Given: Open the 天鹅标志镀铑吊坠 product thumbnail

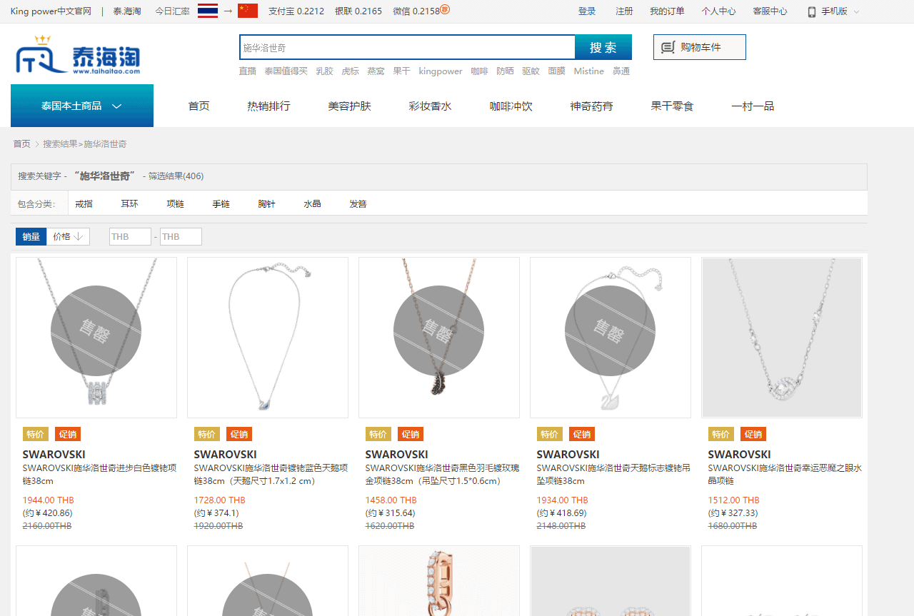Looking at the screenshot, I should pos(611,338).
